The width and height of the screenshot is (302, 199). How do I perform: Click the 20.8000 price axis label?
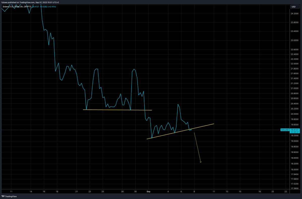[x=295, y=94]
